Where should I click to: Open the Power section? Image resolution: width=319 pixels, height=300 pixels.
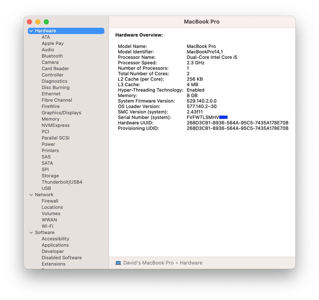click(48, 144)
